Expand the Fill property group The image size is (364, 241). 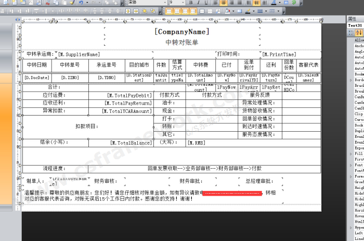tap(349, 154)
